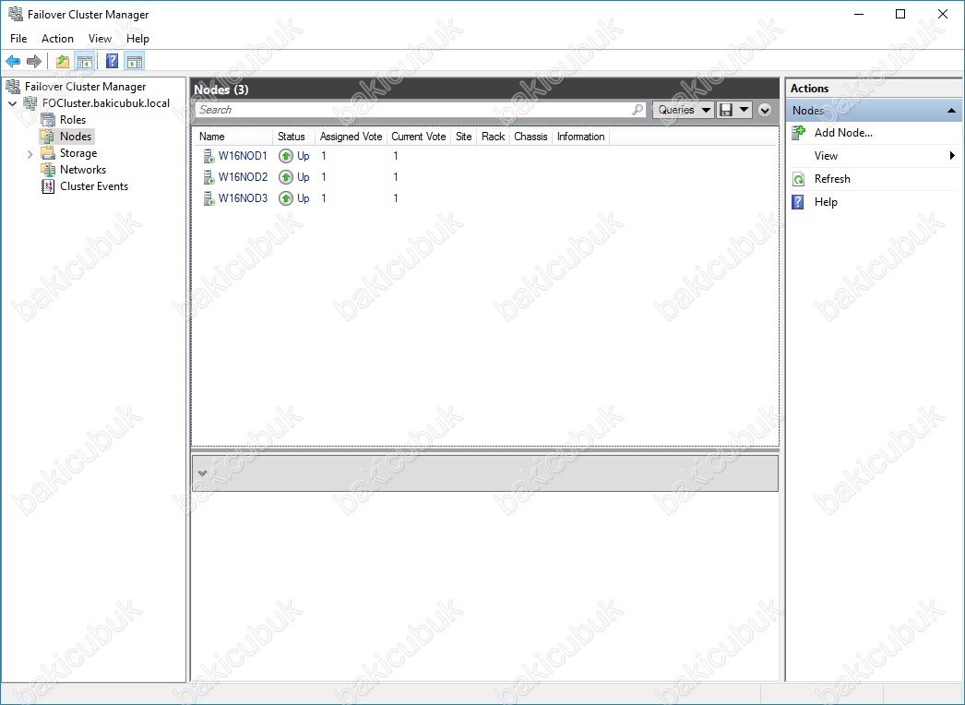
Task: Collapse the Nodes section in the Actions pane
Action: 951,111
